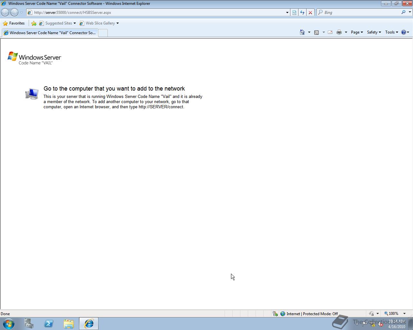Click the Read Mail envelope icon

pyautogui.click(x=330, y=32)
